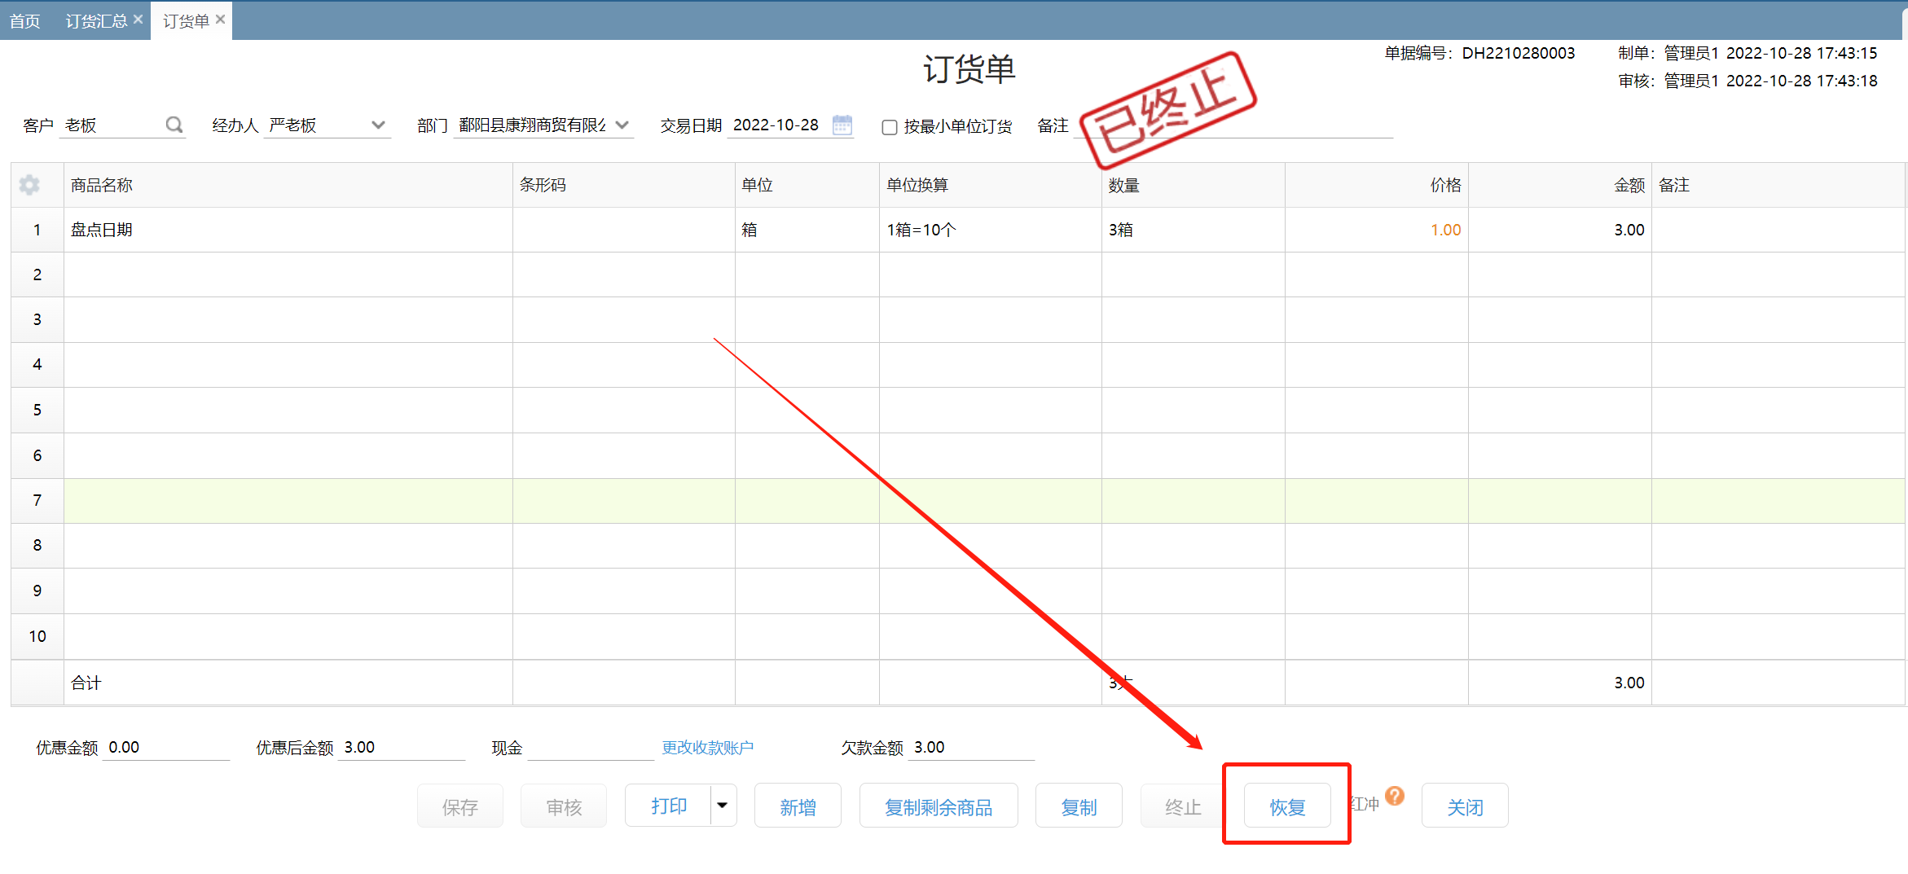Open the print options dropdown arrow
This screenshot has height=874, width=1908.
[723, 806]
